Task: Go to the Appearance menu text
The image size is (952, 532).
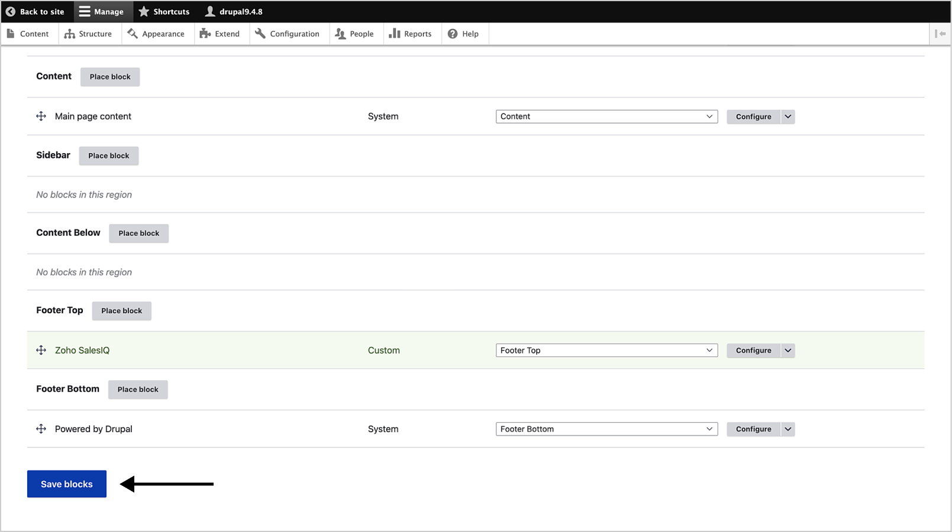Action: pyautogui.click(x=163, y=34)
